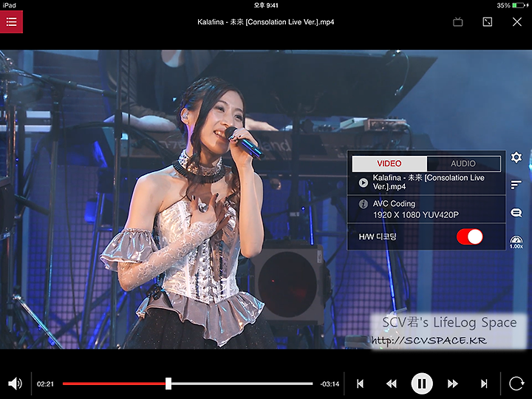Screen dimensions: 532x399
Task: Click the info icon beside AVC Coding
Action: [x=363, y=204]
